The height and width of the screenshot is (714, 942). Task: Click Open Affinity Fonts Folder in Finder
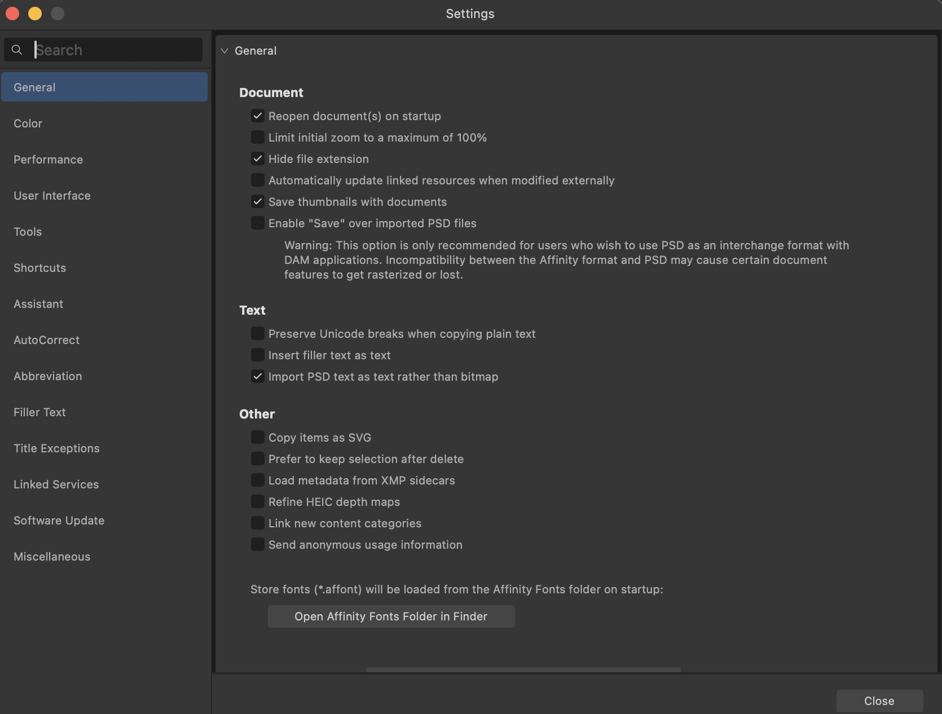coord(391,616)
